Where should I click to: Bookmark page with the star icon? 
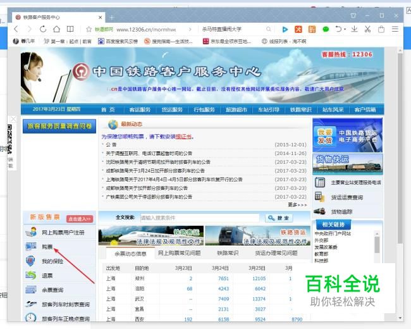89,29
